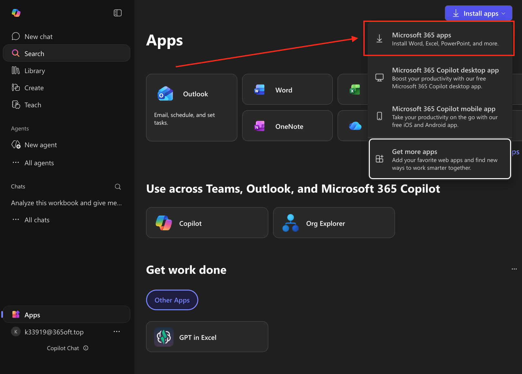Open options menu for account k33919@365oft.top
The image size is (522, 374).
click(x=116, y=331)
